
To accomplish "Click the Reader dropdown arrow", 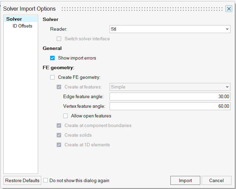I will [x=227, y=29].
